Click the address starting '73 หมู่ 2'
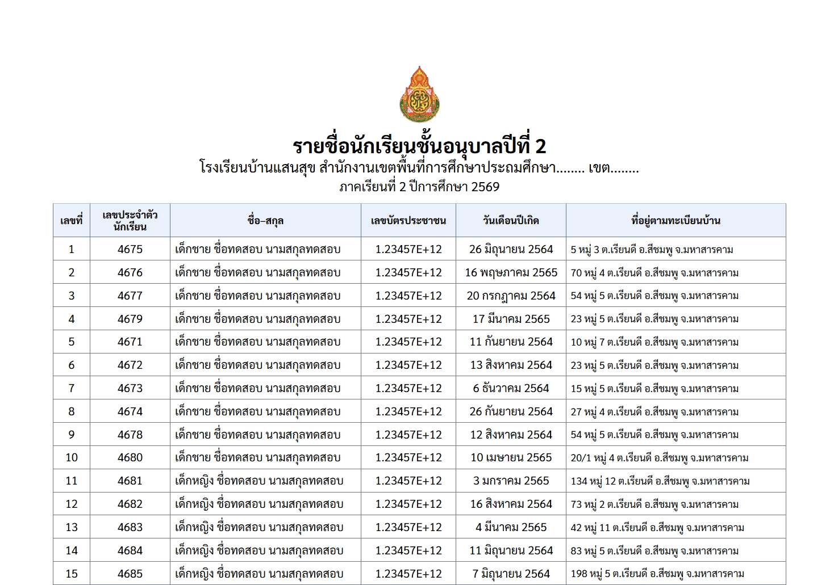The width and height of the screenshot is (838, 585). pyautogui.click(x=654, y=504)
